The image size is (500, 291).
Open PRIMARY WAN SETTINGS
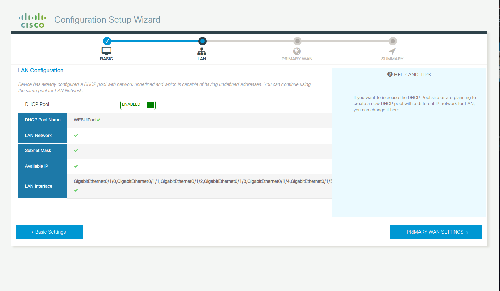[x=436, y=232]
